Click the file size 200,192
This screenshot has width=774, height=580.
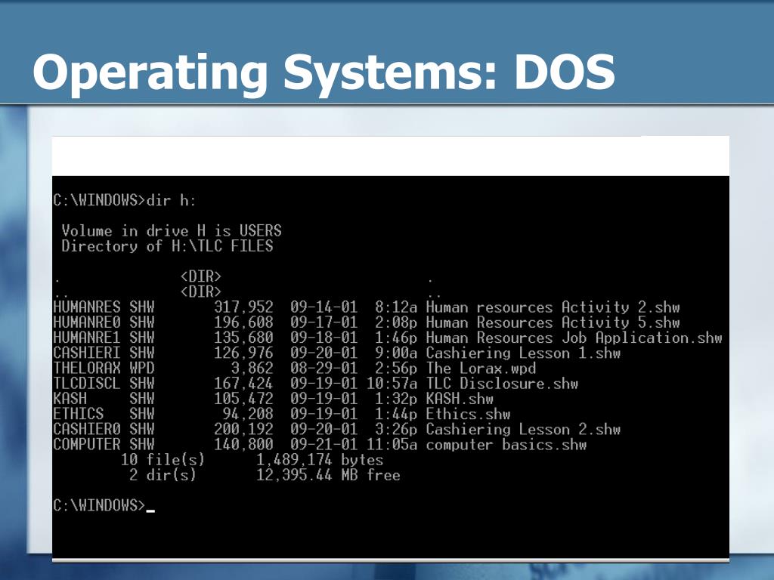pos(243,429)
